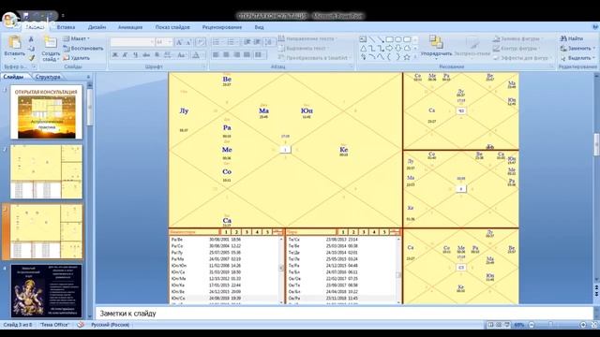Screen dimensions: 600x337
Task: Open the line spacing dropdown
Action: point(269,42)
